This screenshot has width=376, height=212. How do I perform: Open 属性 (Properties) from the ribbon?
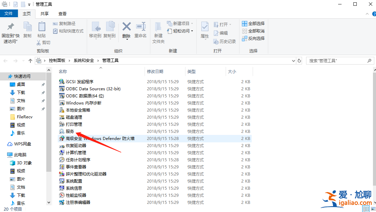click(x=204, y=29)
